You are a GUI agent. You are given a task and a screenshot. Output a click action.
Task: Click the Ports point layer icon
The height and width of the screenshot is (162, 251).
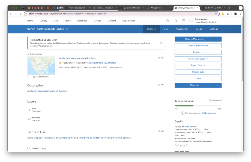tap(29, 110)
